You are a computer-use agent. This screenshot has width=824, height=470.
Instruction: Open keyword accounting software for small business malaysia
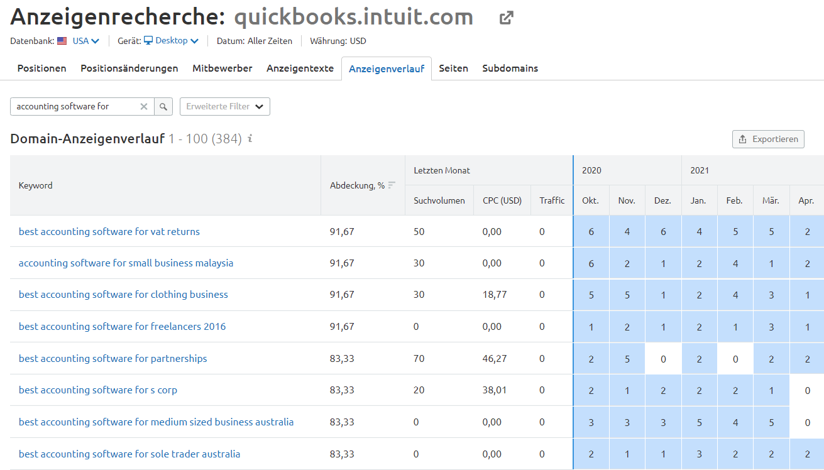pyautogui.click(x=126, y=263)
